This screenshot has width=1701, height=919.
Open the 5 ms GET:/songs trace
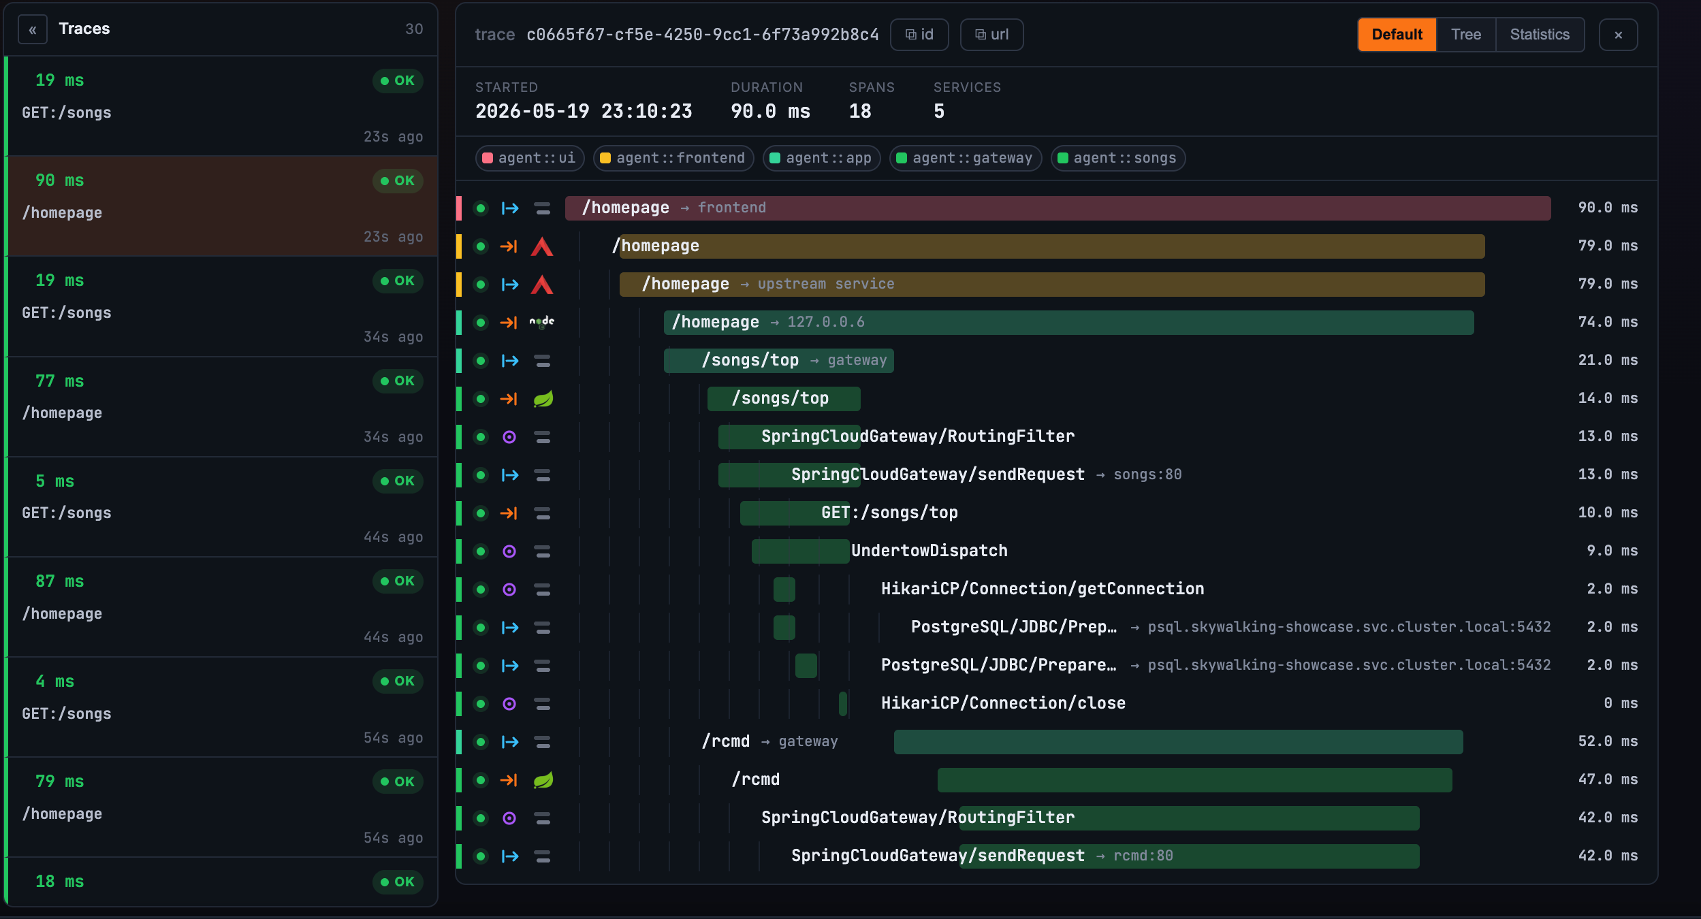pyautogui.click(x=221, y=506)
